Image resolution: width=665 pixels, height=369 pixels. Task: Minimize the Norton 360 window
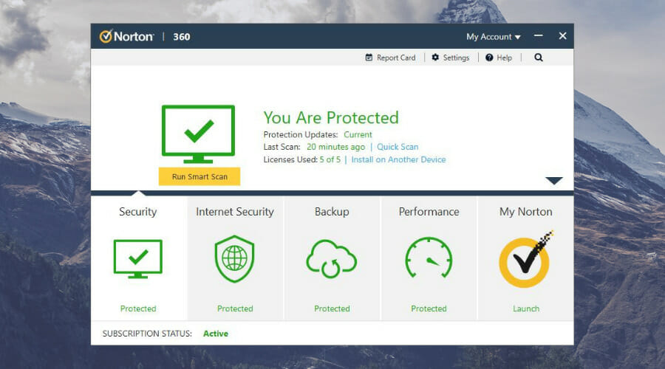point(538,35)
